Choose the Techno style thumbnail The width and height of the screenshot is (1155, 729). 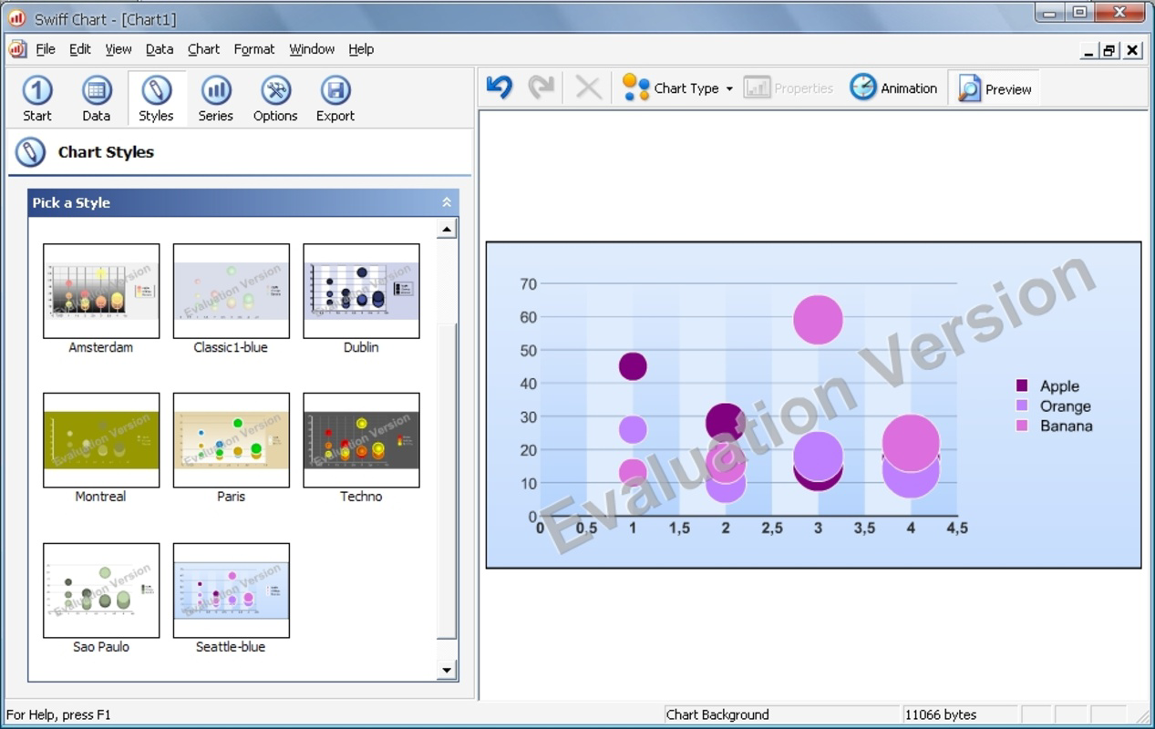(361, 440)
